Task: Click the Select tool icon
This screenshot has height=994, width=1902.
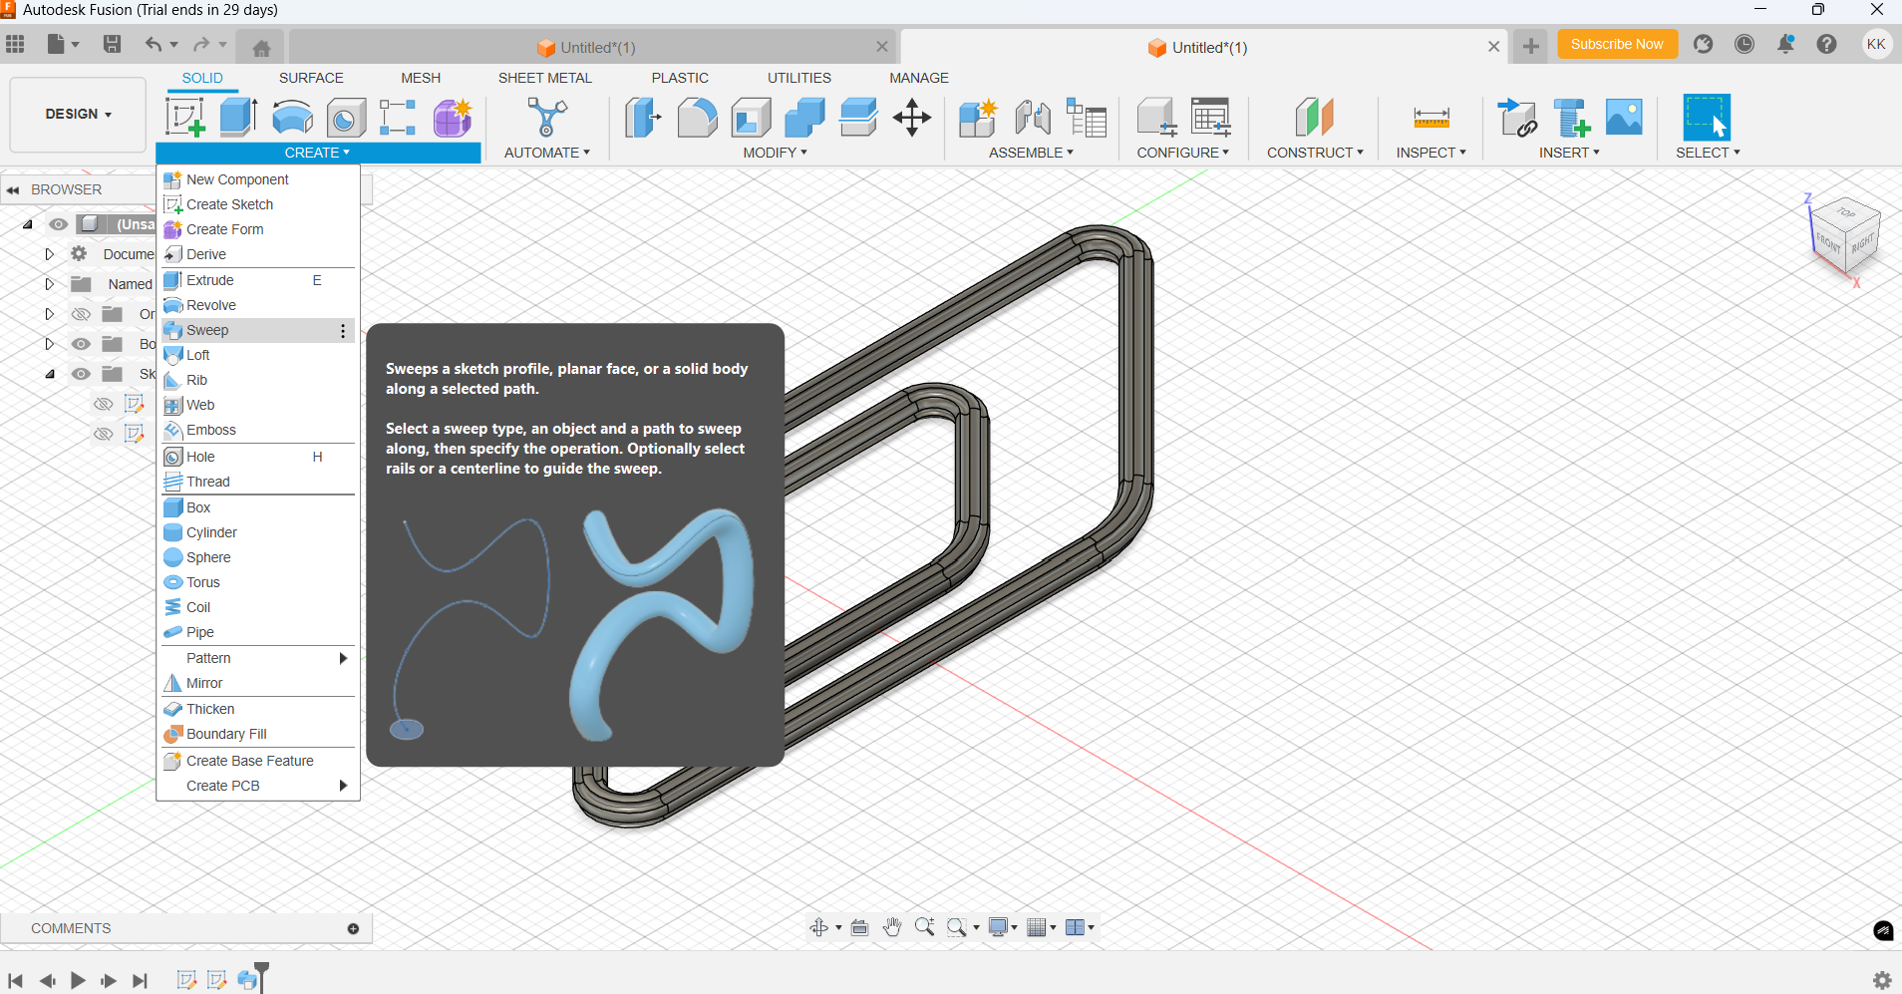Action: pos(1707,117)
